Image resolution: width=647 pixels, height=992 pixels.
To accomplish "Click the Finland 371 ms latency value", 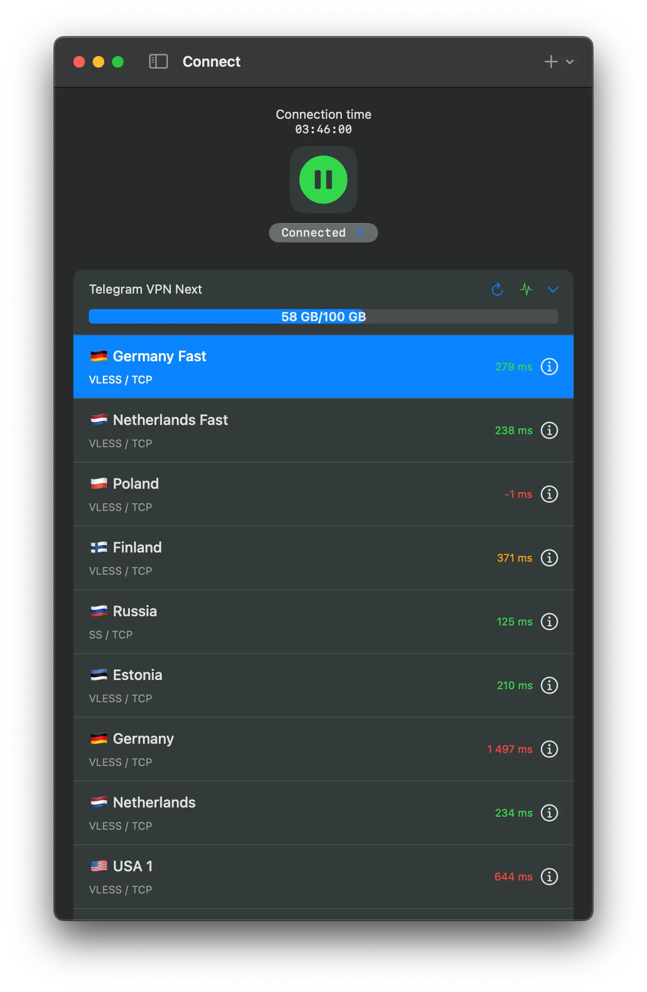I will click(x=515, y=558).
